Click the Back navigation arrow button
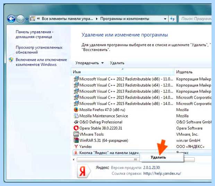This screenshot has height=186, width=215. tap(11, 19)
